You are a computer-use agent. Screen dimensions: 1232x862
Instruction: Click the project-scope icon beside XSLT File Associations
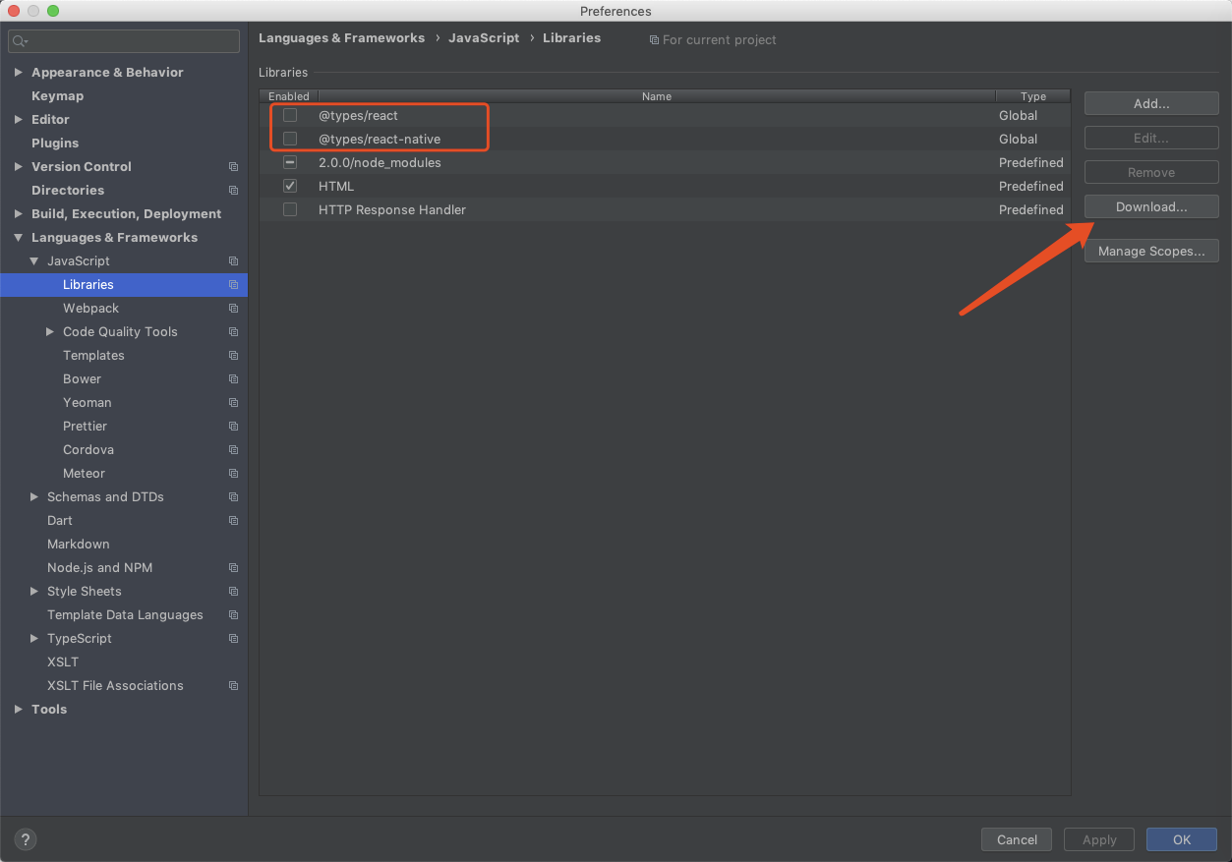coord(233,686)
